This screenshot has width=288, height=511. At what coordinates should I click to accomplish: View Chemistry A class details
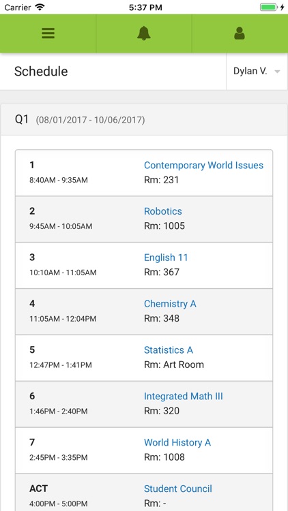pyautogui.click(x=170, y=304)
